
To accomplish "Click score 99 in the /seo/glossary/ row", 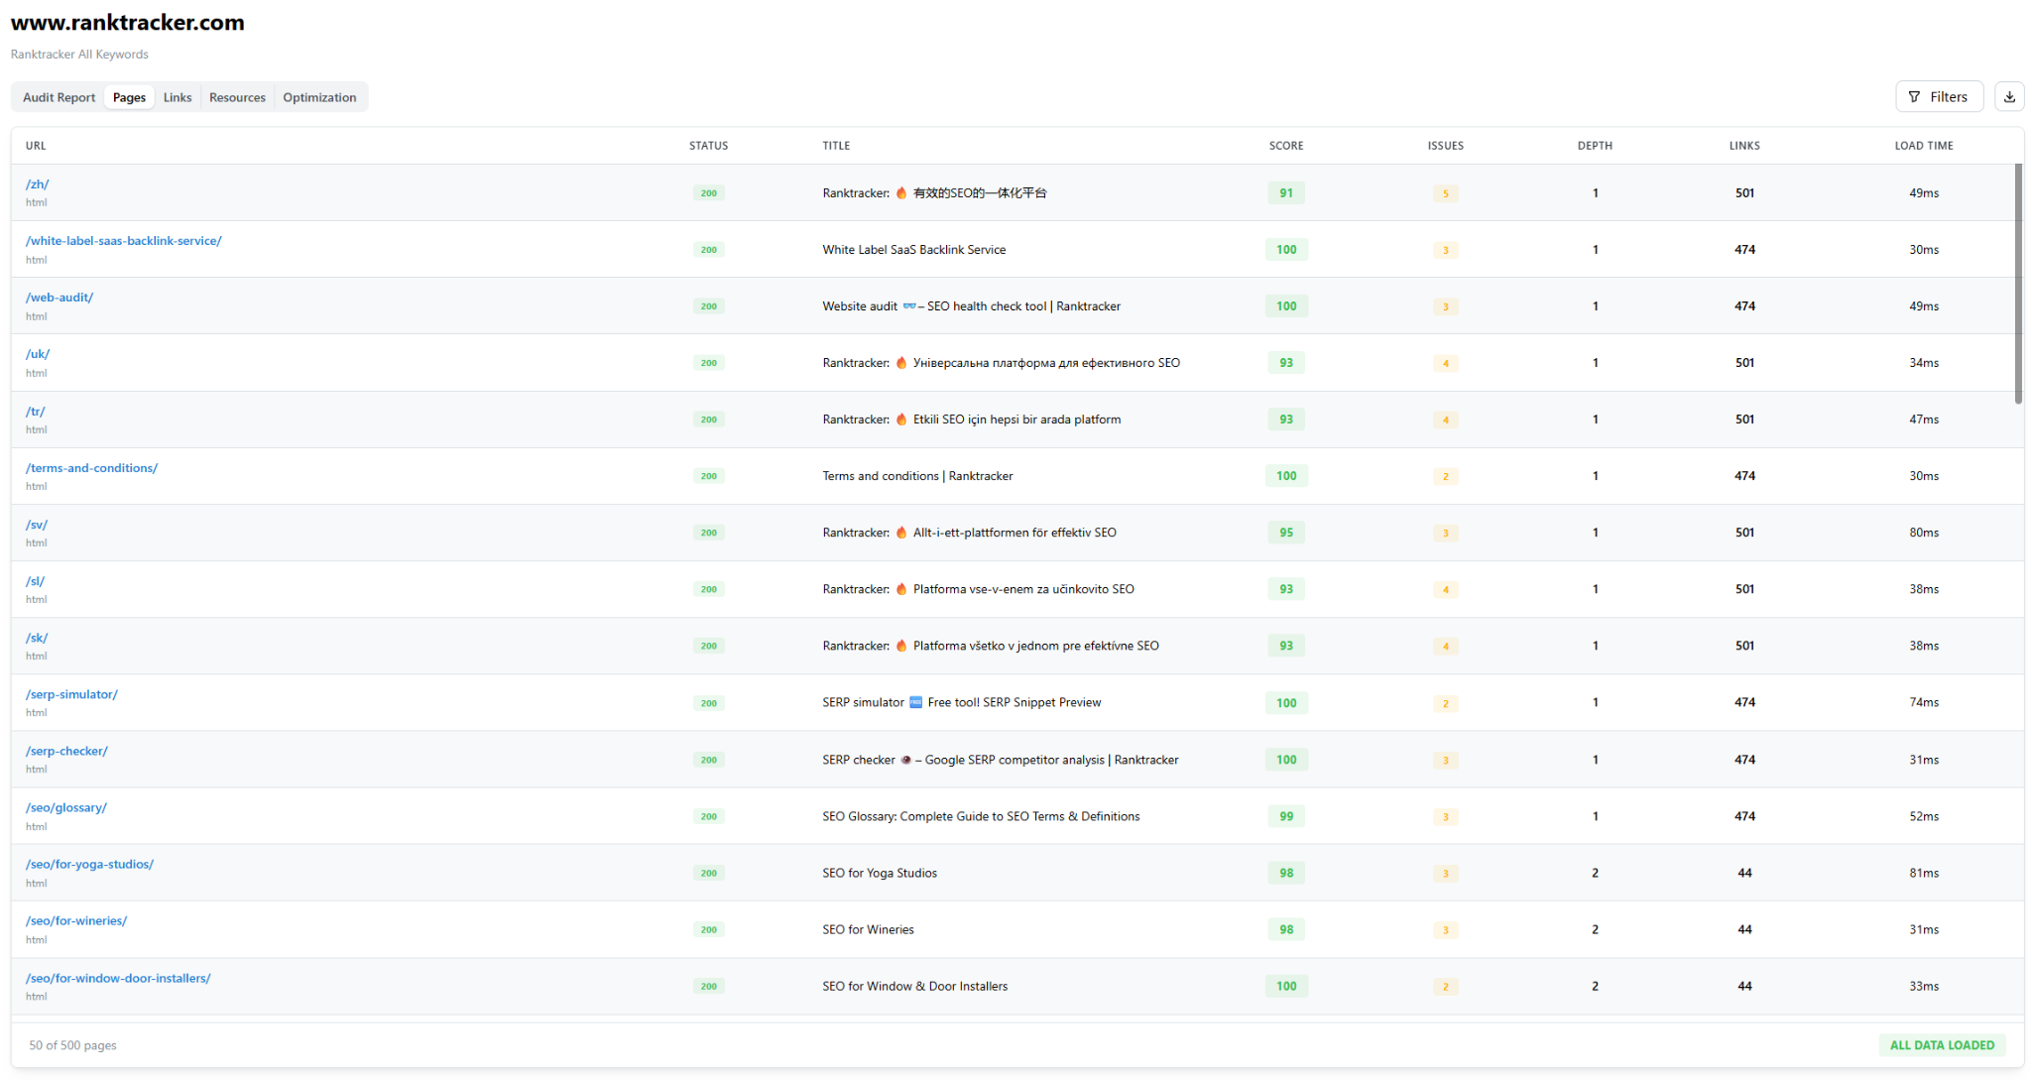I will 1286,816.
